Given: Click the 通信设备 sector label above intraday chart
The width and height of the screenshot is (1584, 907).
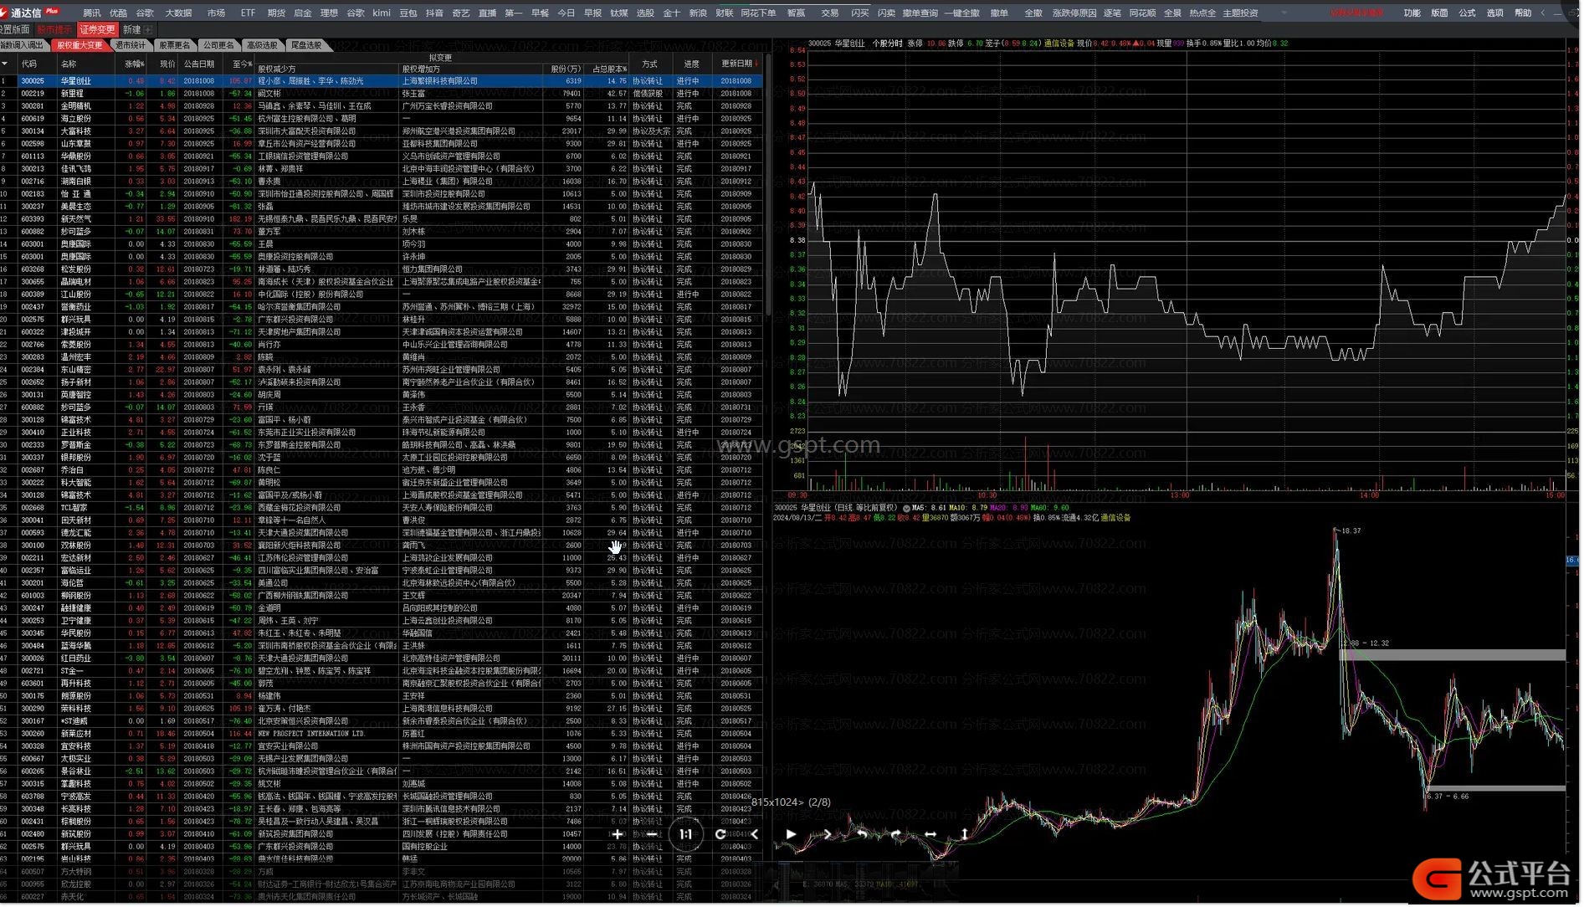Looking at the screenshot, I should click(x=1059, y=44).
